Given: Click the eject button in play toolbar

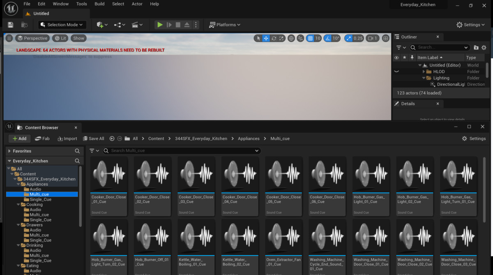Looking at the screenshot, I should coord(187,25).
